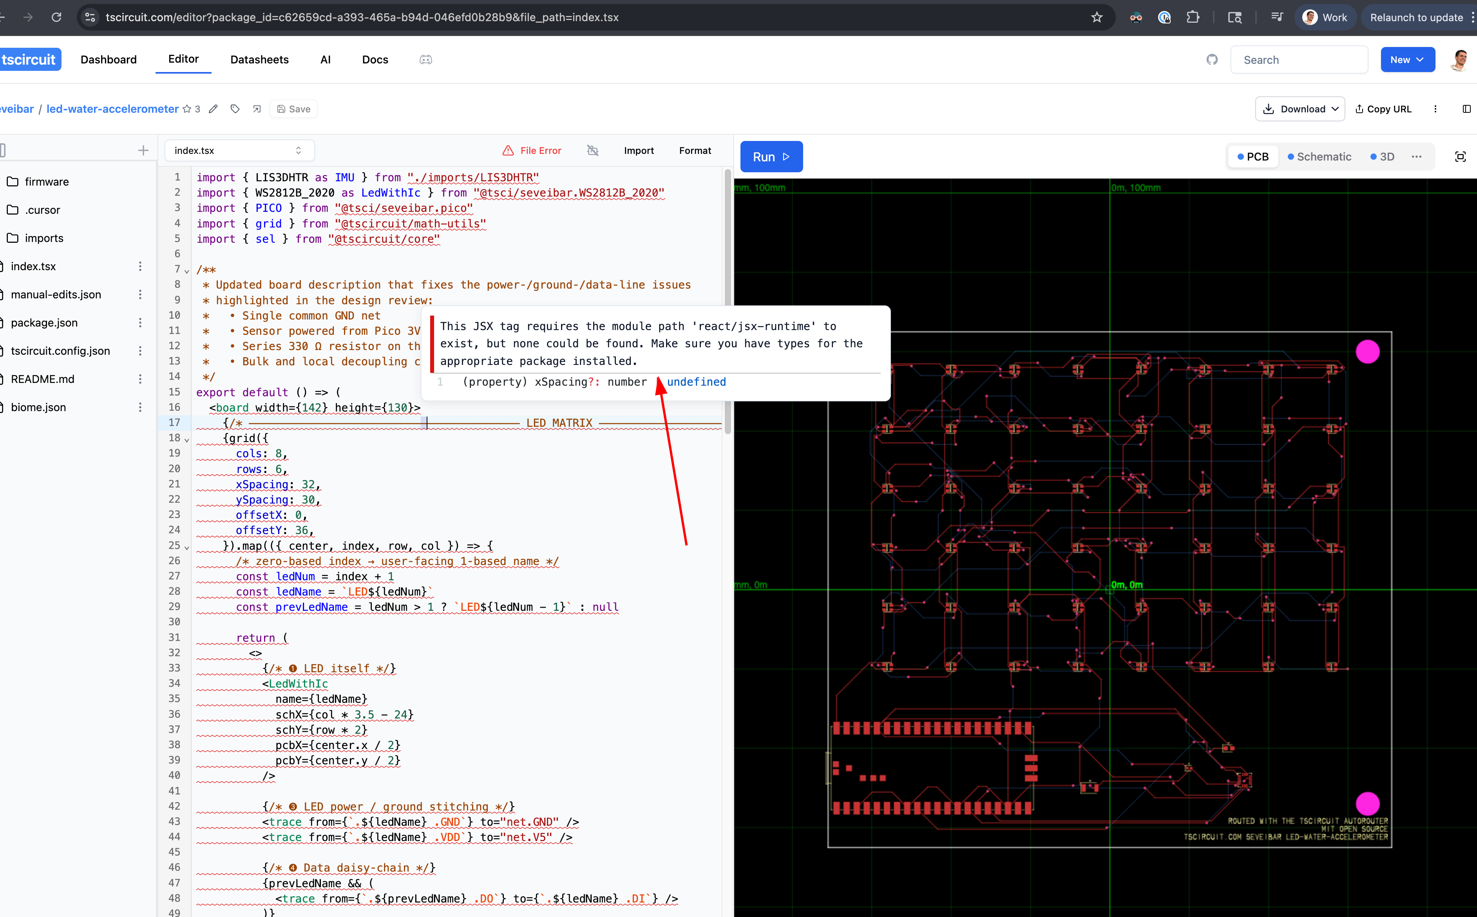Click the Search input field
Screen dimensions: 1477x917
(x=1299, y=60)
